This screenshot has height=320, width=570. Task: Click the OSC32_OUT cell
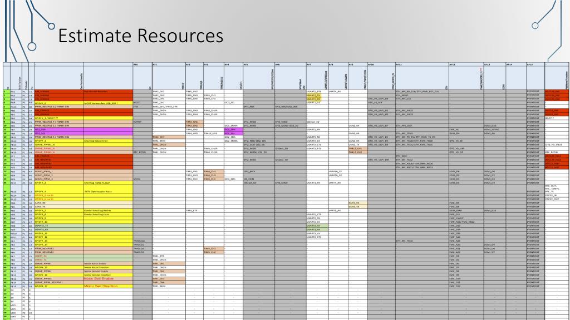point(557,199)
